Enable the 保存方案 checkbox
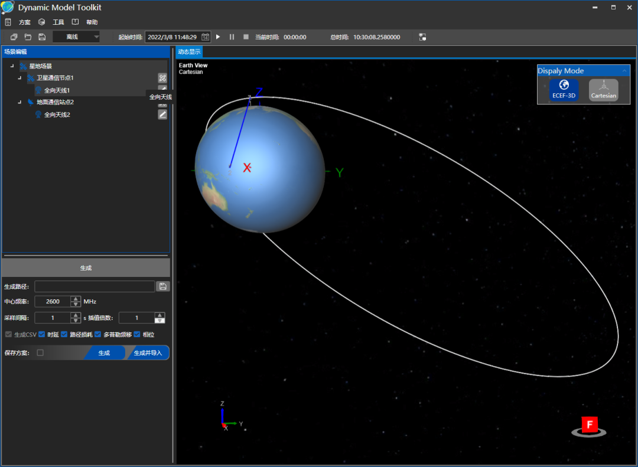The width and height of the screenshot is (638, 467). (x=40, y=353)
